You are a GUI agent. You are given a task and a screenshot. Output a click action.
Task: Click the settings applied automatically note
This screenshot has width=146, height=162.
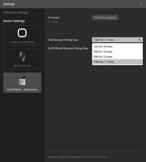(77, 157)
